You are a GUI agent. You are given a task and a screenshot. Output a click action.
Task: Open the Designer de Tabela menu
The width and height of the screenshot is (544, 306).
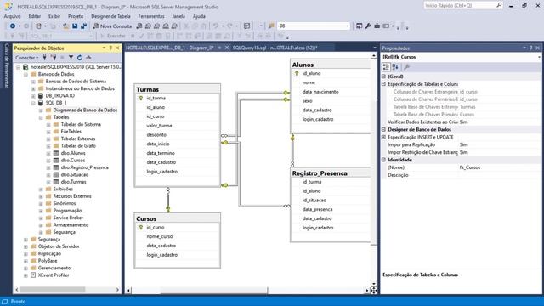(110, 16)
